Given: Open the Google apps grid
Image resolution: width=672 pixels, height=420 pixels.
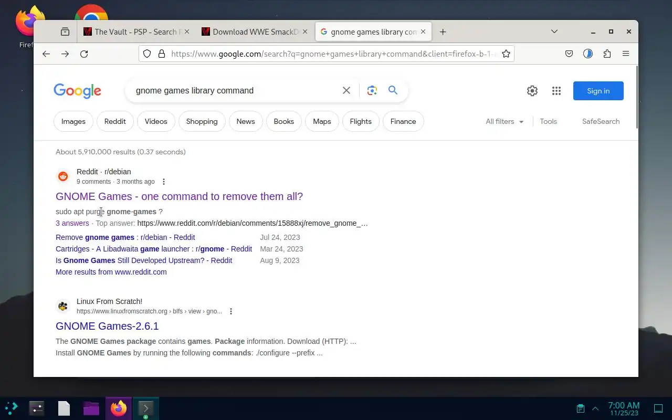Looking at the screenshot, I should point(556,91).
